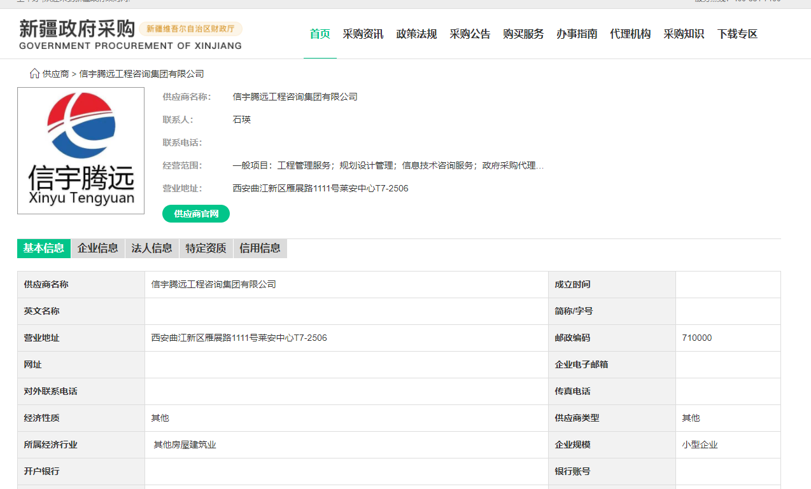Click the Xinyu Tengyuan supplier logo image
The image size is (811, 489).
point(81,150)
